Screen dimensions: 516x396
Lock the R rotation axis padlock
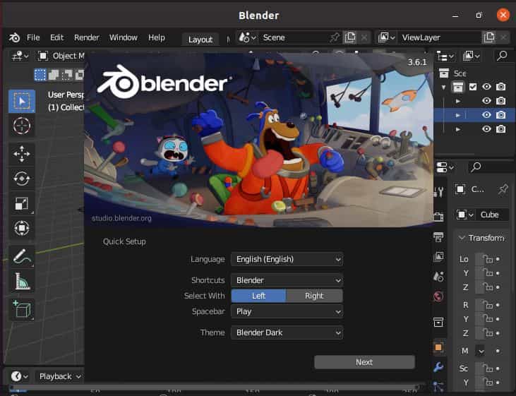point(488,305)
